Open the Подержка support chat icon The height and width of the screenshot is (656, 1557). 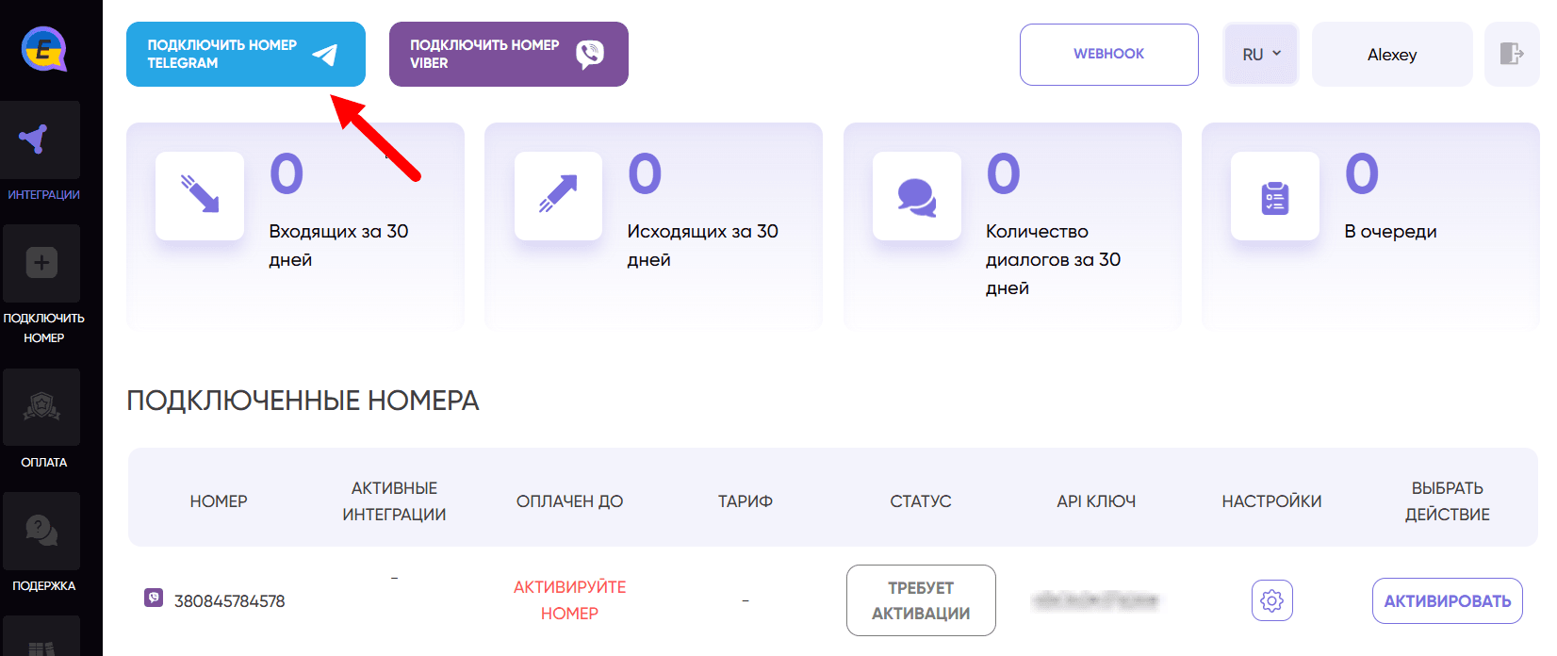(x=41, y=531)
